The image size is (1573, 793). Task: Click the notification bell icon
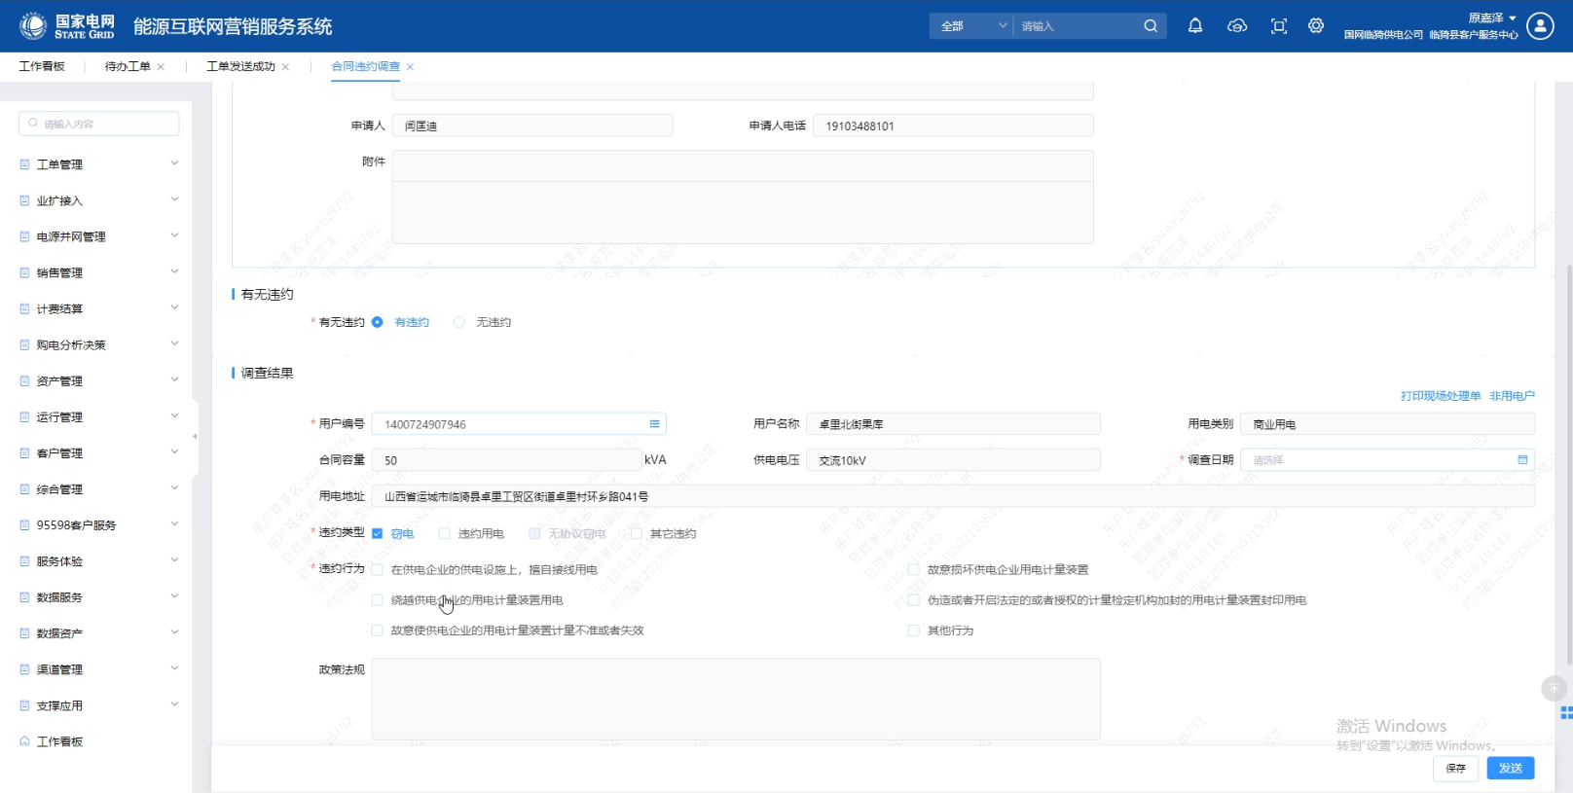click(1195, 26)
